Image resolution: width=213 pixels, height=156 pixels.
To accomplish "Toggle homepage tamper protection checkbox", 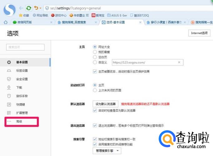I will (x=95, y=71).
